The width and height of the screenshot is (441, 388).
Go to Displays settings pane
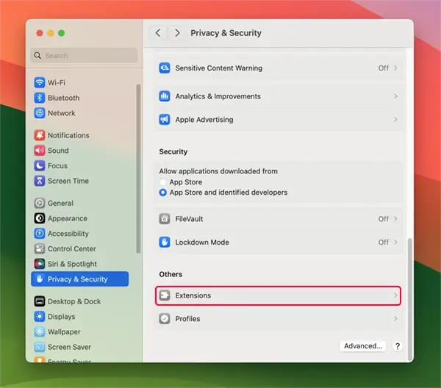[80, 316]
